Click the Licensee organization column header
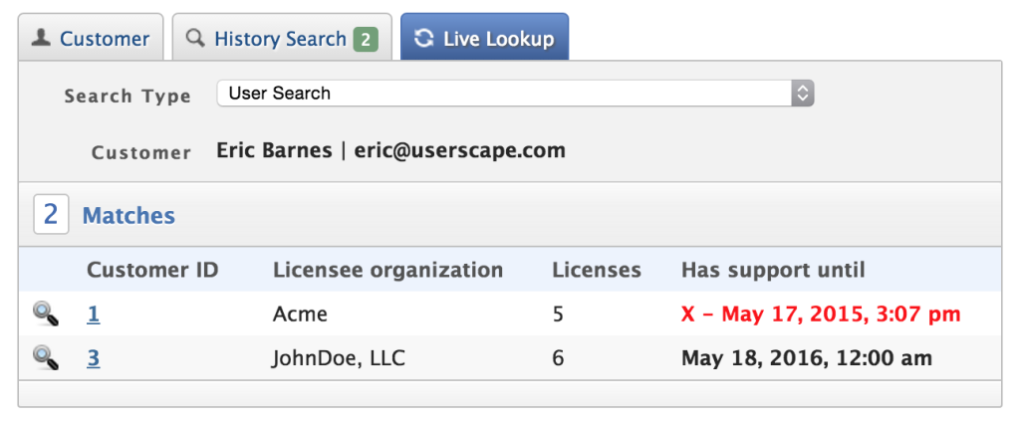1020x422 pixels. (387, 270)
